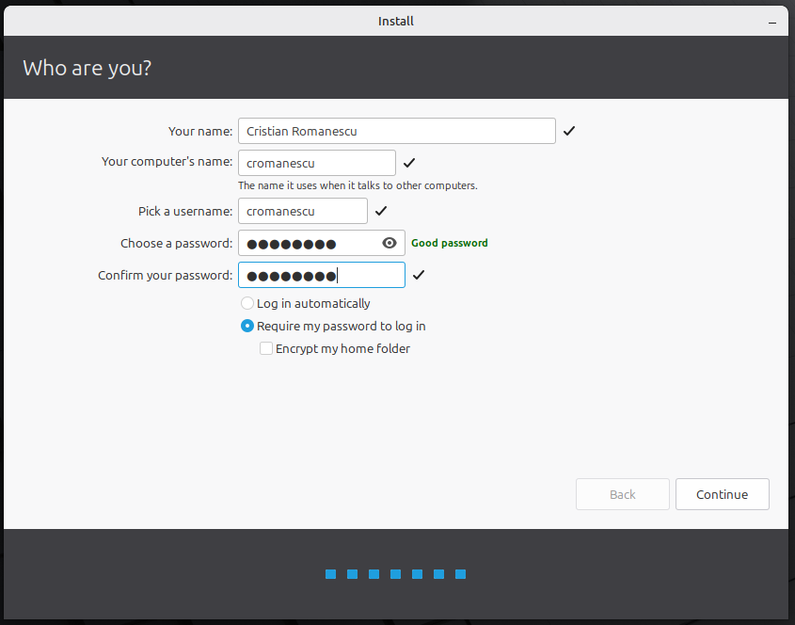Focus the Your name text field
This screenshot has height=625, width=795.
coord(396,131)
